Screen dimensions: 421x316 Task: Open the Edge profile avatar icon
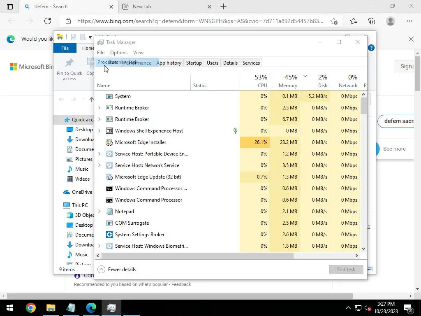click(x=391, y=21)
